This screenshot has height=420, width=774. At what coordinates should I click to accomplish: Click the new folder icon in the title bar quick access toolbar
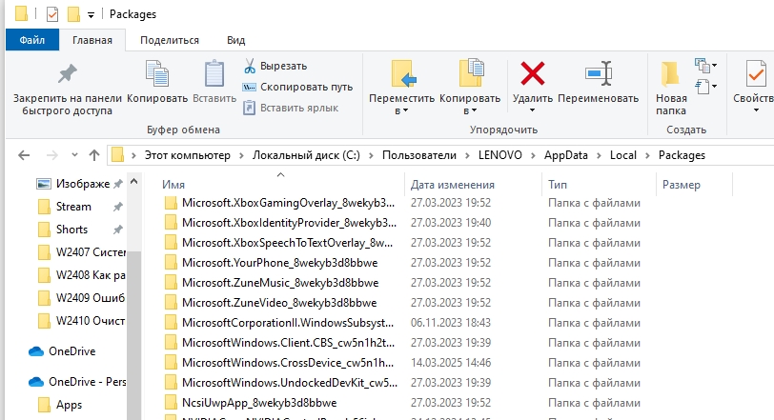pos(73,14)
